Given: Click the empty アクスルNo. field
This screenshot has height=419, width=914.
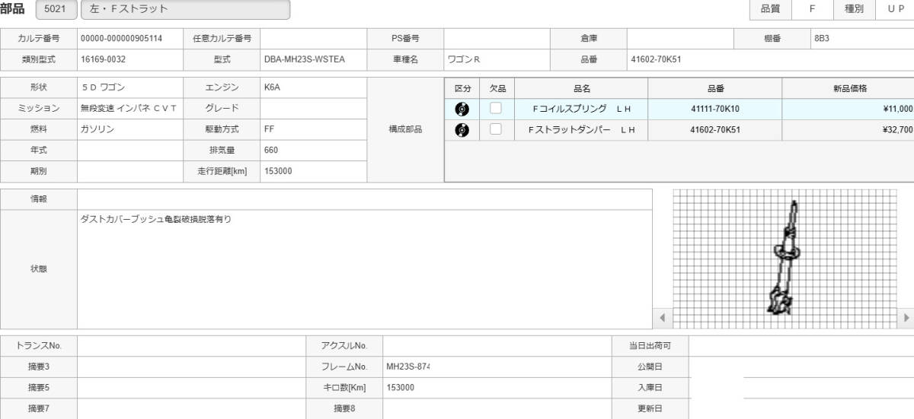Looking at the screenshot, I should (497, 345).
